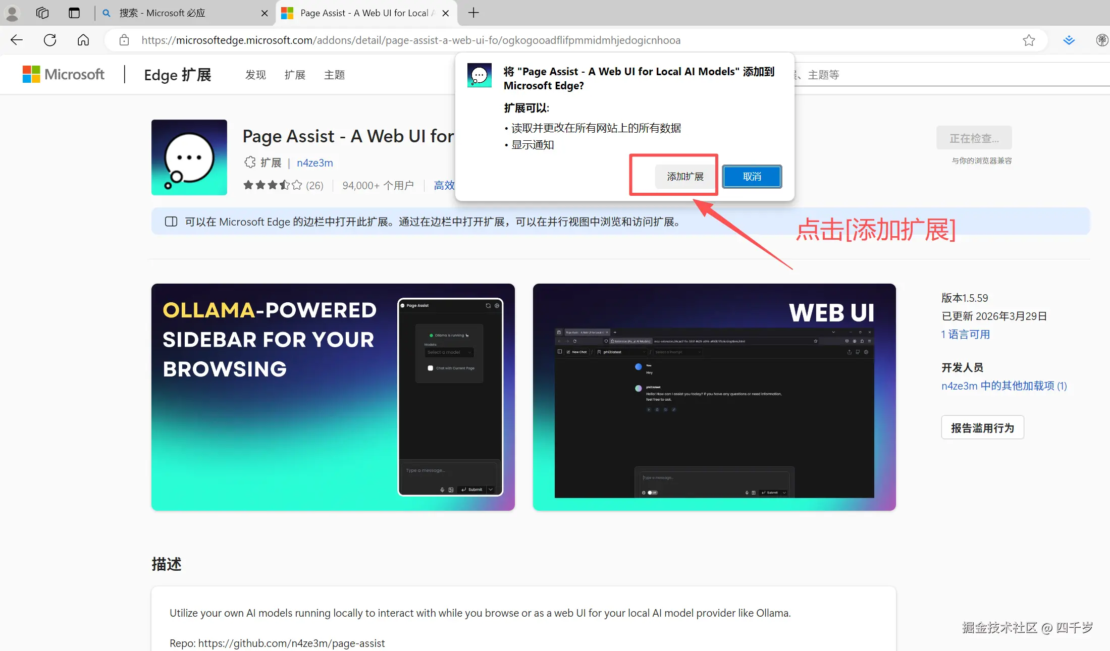Open a new tab with plus
1110x651 pixels.
[473, 13]
